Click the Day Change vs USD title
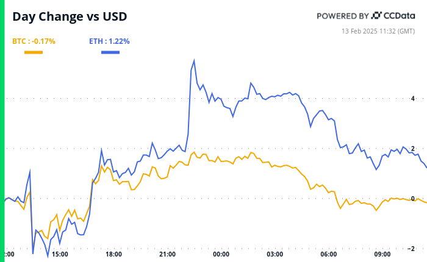427x262 pixels. pyautogui.click(x=70, y=17)
